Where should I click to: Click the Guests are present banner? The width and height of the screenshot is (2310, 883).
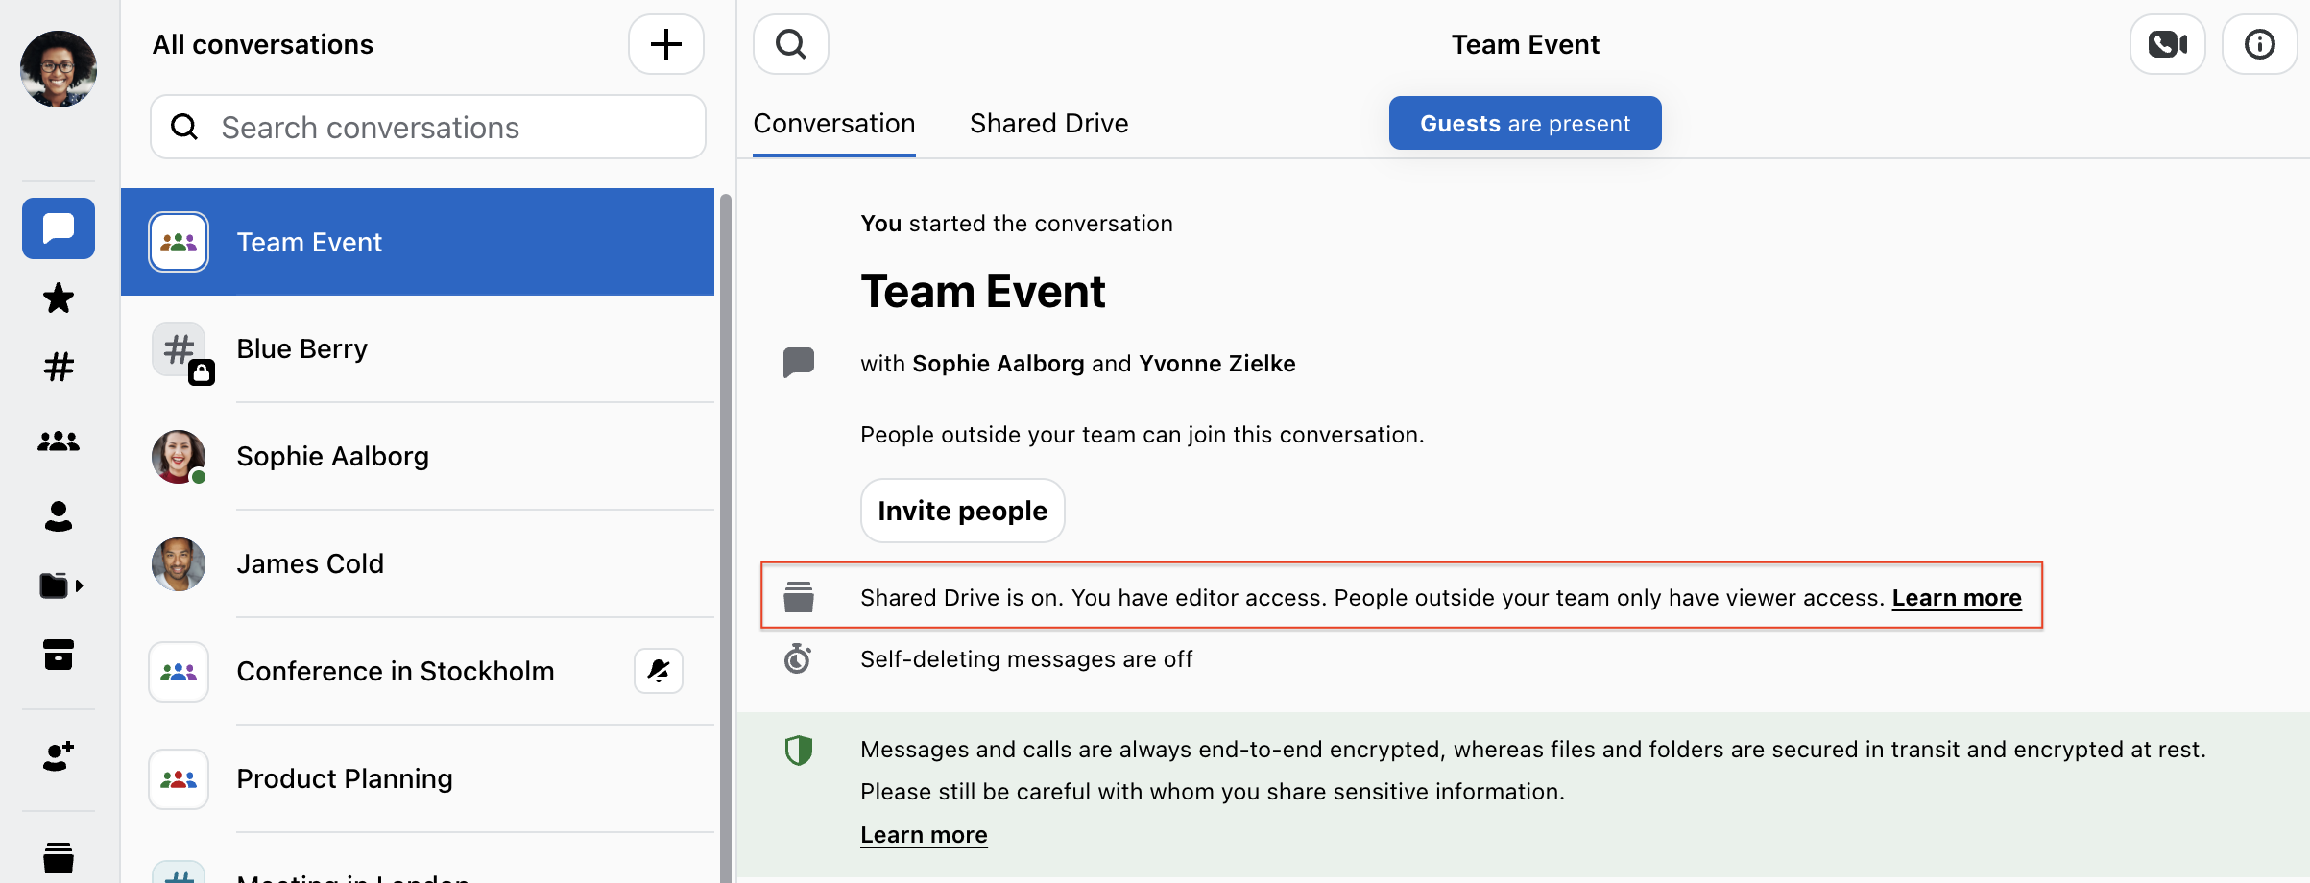[x=1526, y=123]
